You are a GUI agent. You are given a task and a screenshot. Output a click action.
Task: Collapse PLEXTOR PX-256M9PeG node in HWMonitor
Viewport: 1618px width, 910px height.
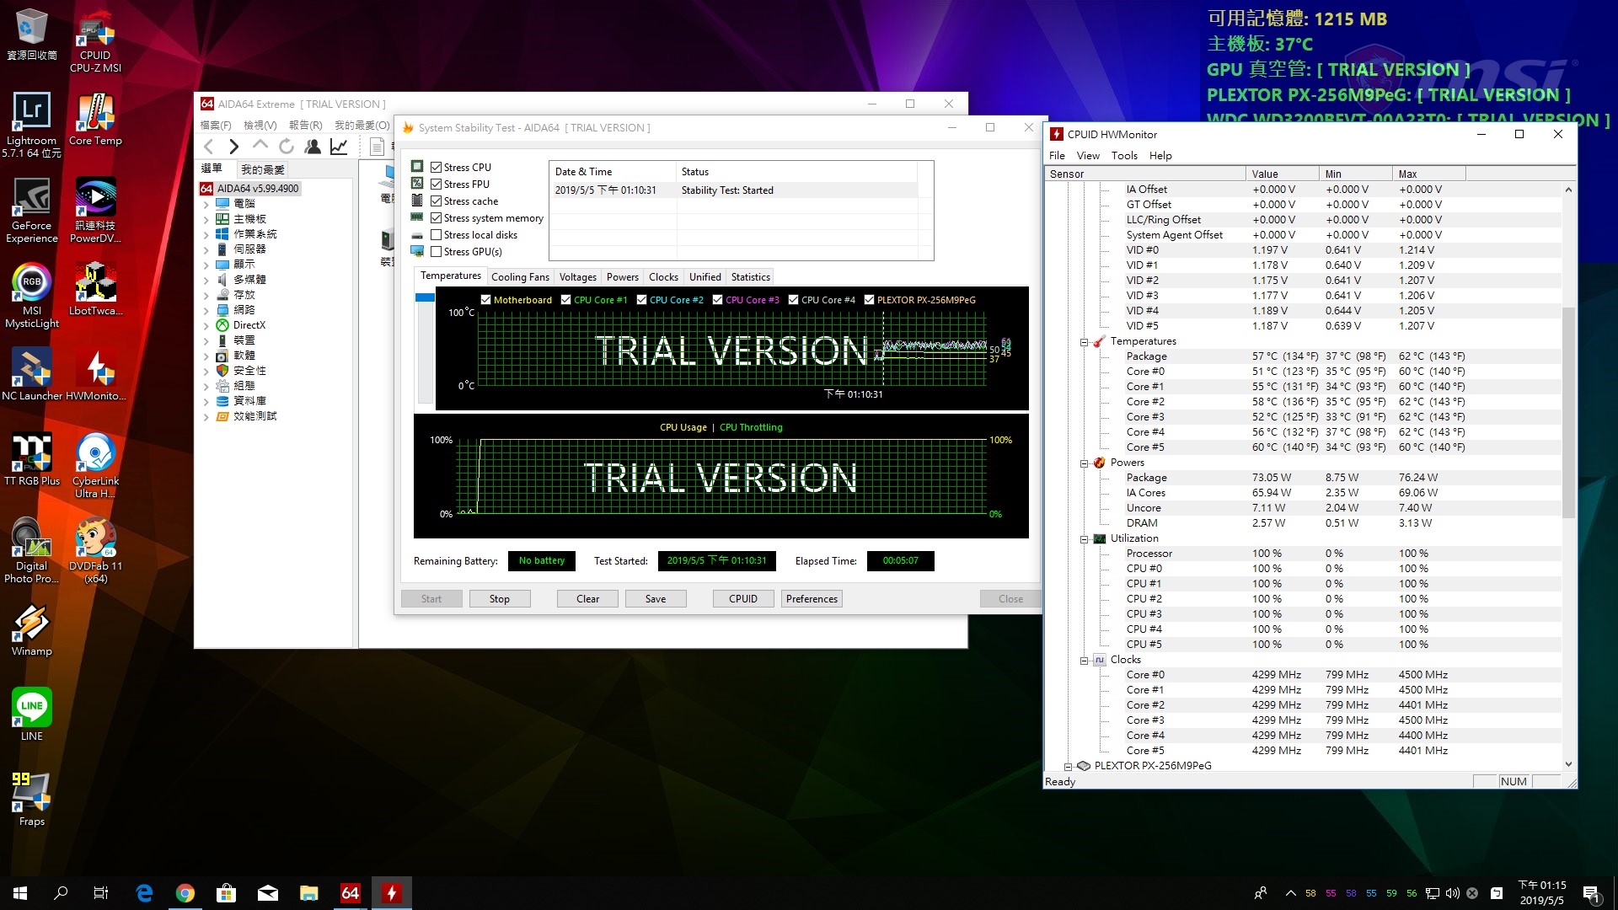tap(1069, 766)
